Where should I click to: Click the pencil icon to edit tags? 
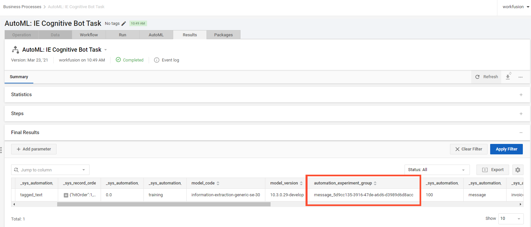point(124,24)
